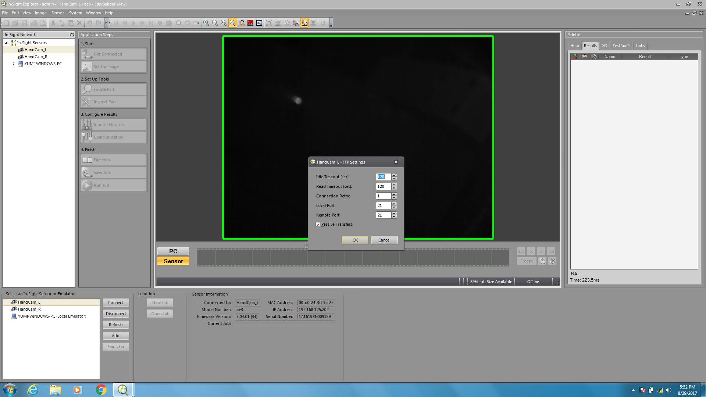Select the Sensor filmstrip toggle
706x397 pixels.
pos(173,261)
